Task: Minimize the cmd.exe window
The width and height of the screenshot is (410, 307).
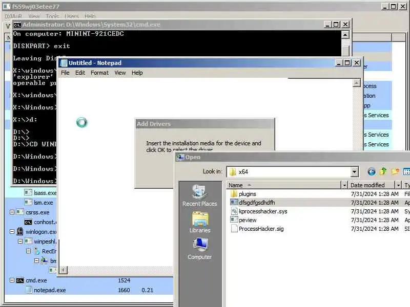Action: (x=327, y=25)
